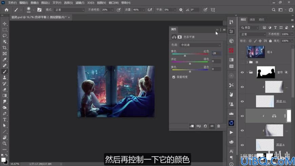Viewport: 295px width, 166px height.
Task: Toggle airbrush build-up in options bar
Action: [150, 10]
